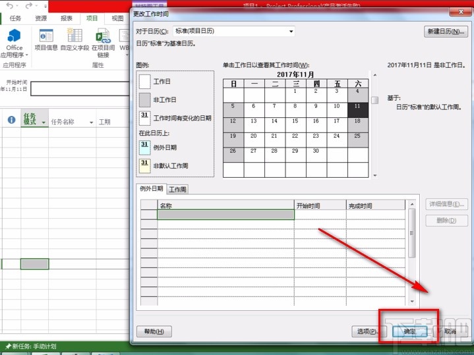Click first 名称 cell in exceptions table
The width and height of the screenshot is (474, 355).
coord(225,215)
